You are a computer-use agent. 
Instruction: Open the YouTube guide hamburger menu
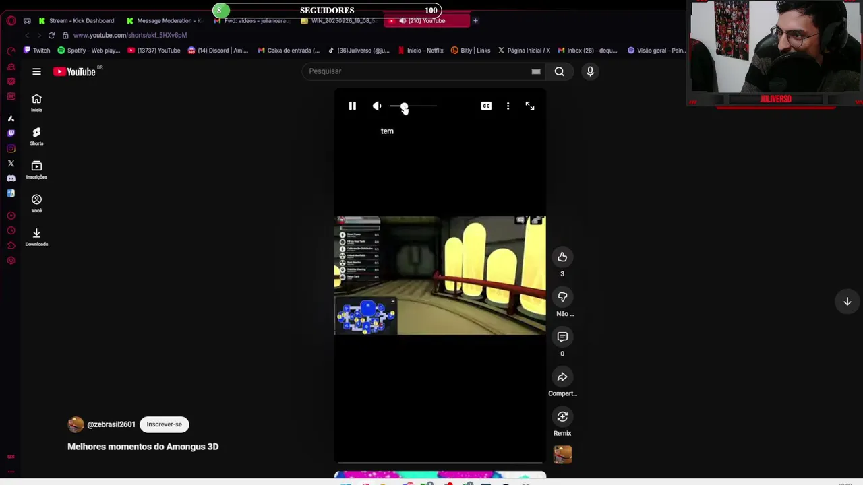(36, 71)
